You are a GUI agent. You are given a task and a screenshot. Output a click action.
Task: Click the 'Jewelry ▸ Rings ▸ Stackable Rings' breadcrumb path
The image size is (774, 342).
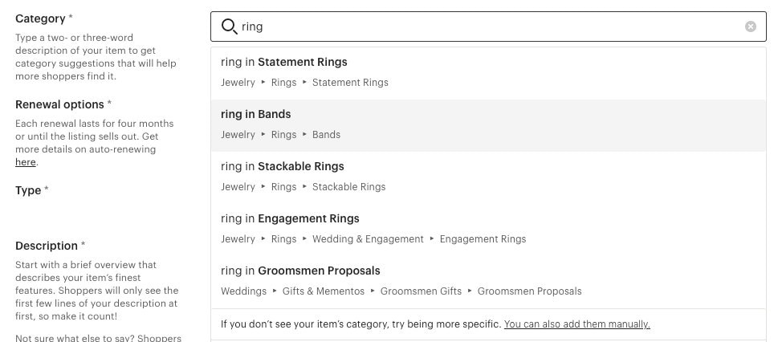(303, 187)
